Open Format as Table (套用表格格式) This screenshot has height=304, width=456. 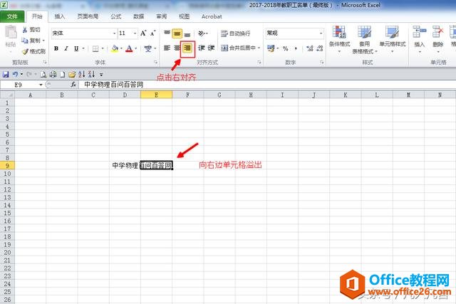[x=364, y=39]
